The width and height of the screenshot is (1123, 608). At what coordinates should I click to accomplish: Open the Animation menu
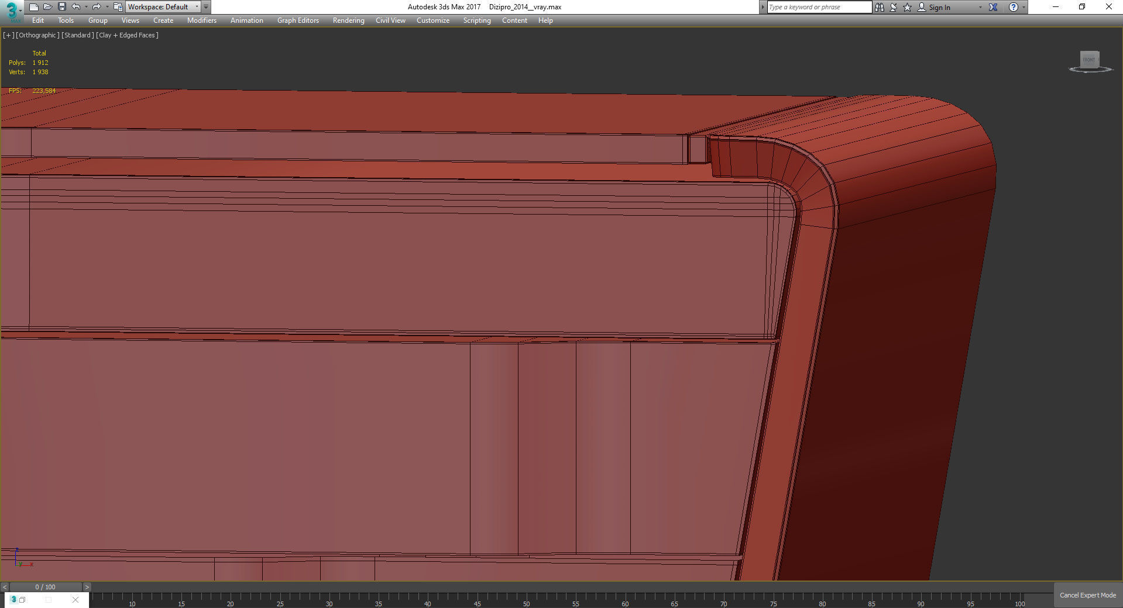click(x=247, y=20)
